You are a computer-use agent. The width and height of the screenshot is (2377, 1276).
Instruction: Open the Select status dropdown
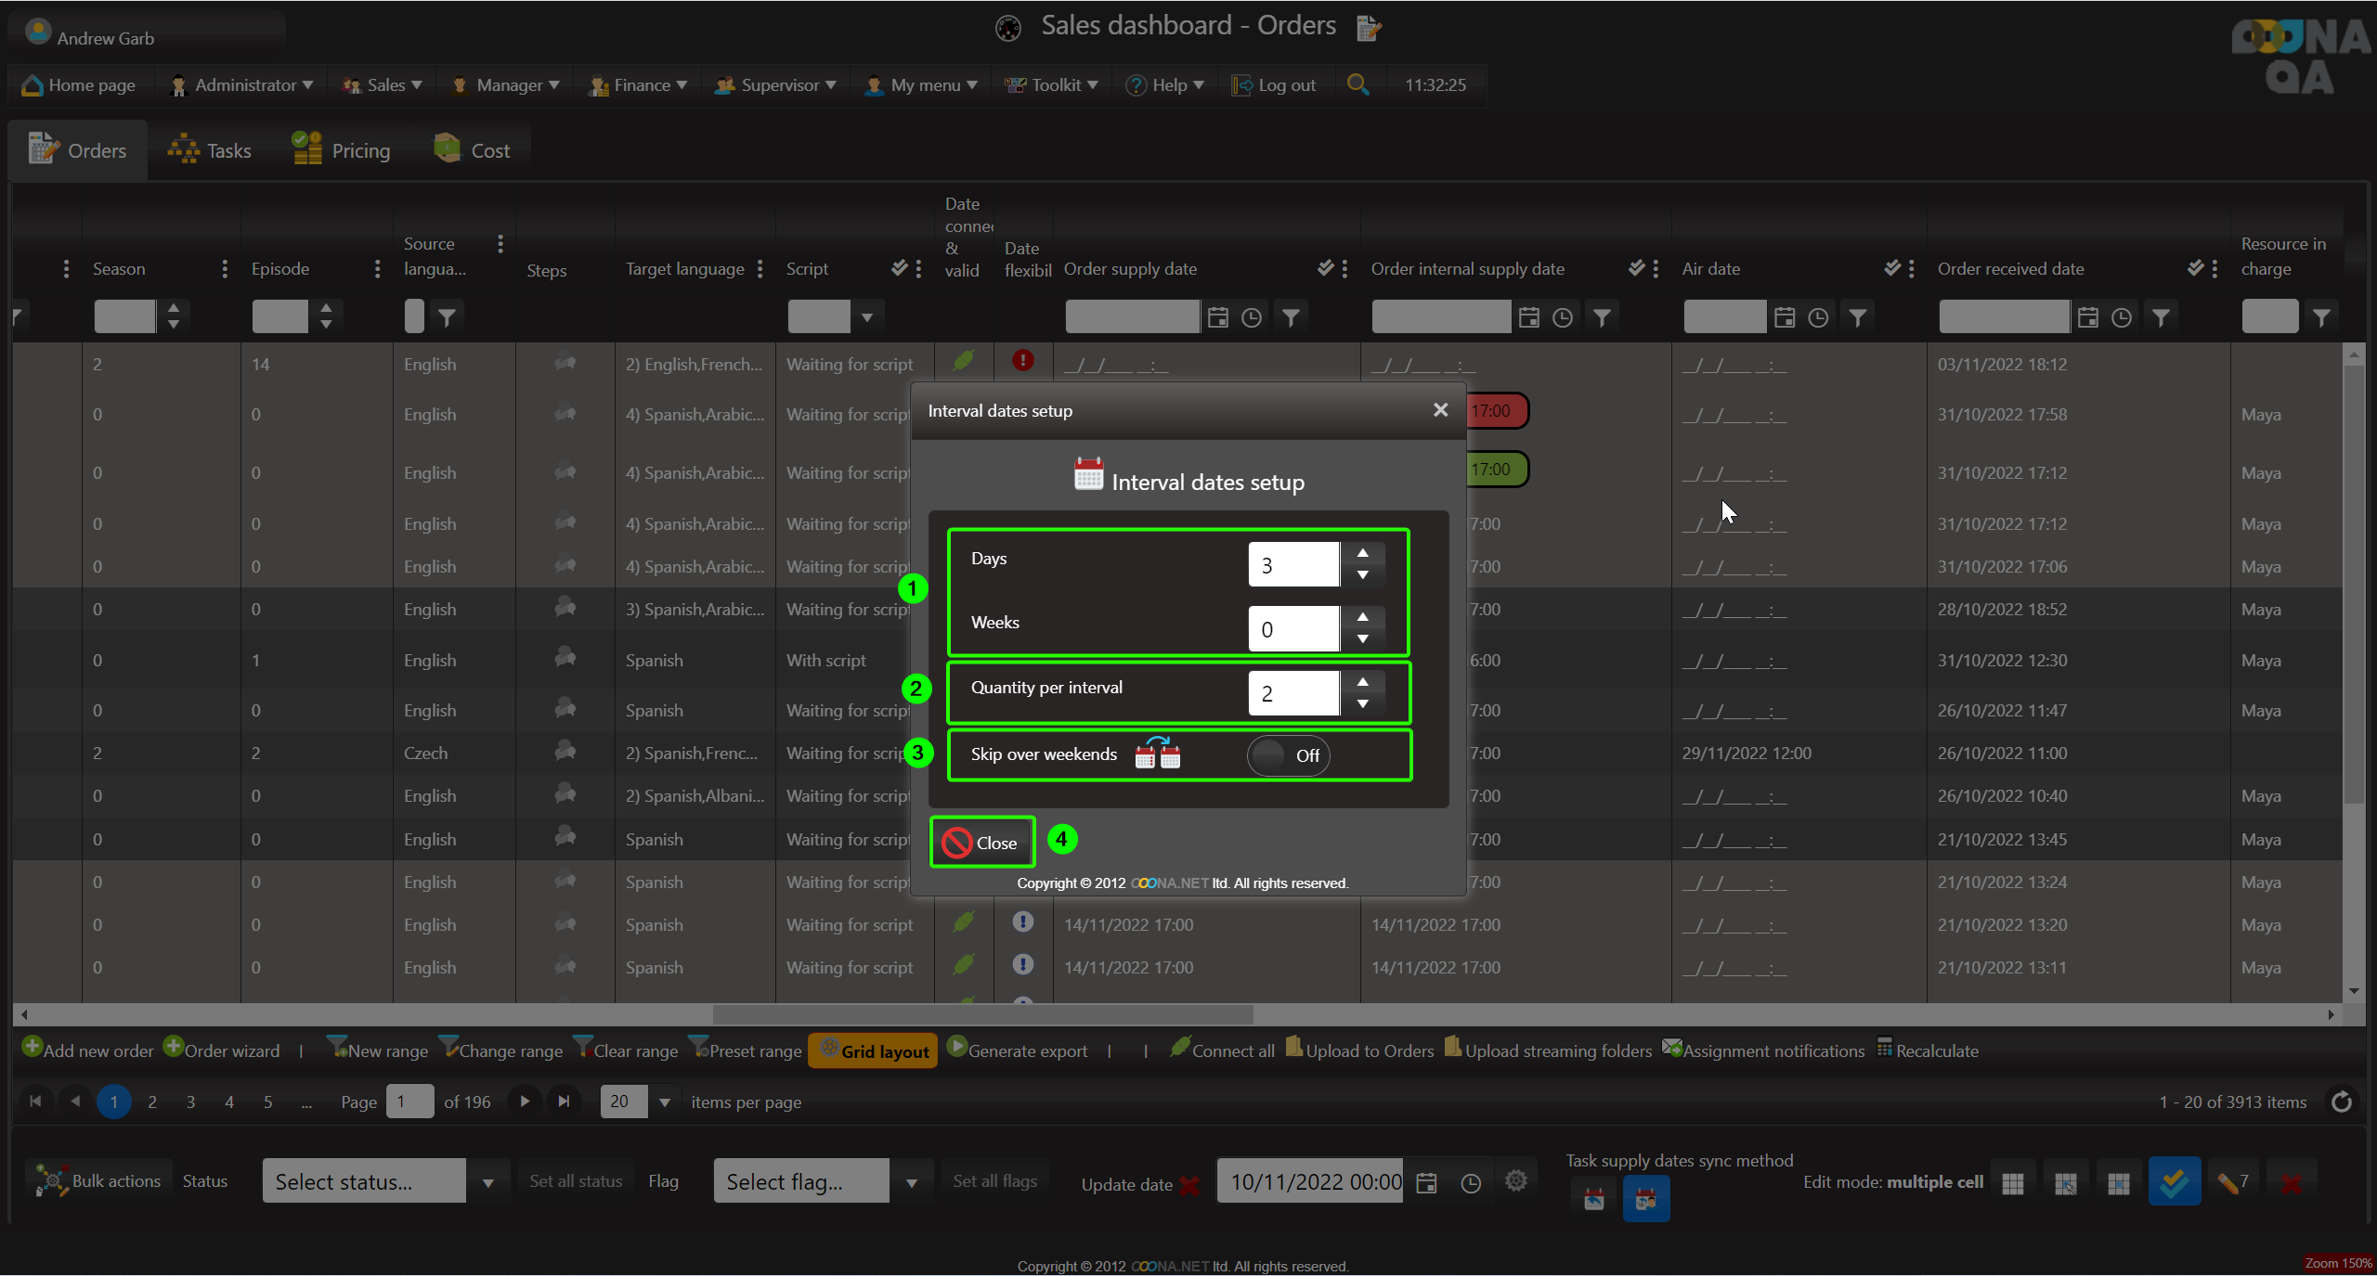pos(487,1181)
